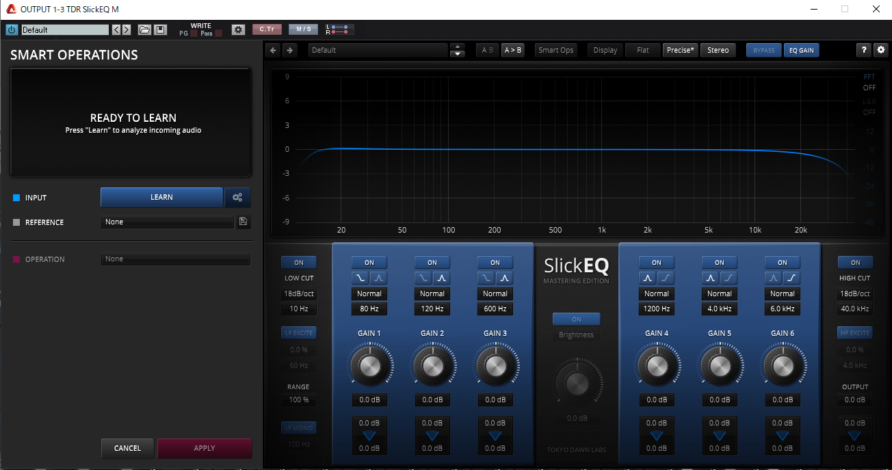Open the SlickEQ help question mark
Viewport: 892px width, 470px height.
click(865, 50)
